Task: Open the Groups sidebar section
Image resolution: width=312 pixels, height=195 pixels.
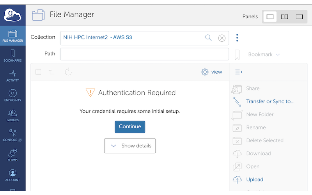Action: point(12,115)
